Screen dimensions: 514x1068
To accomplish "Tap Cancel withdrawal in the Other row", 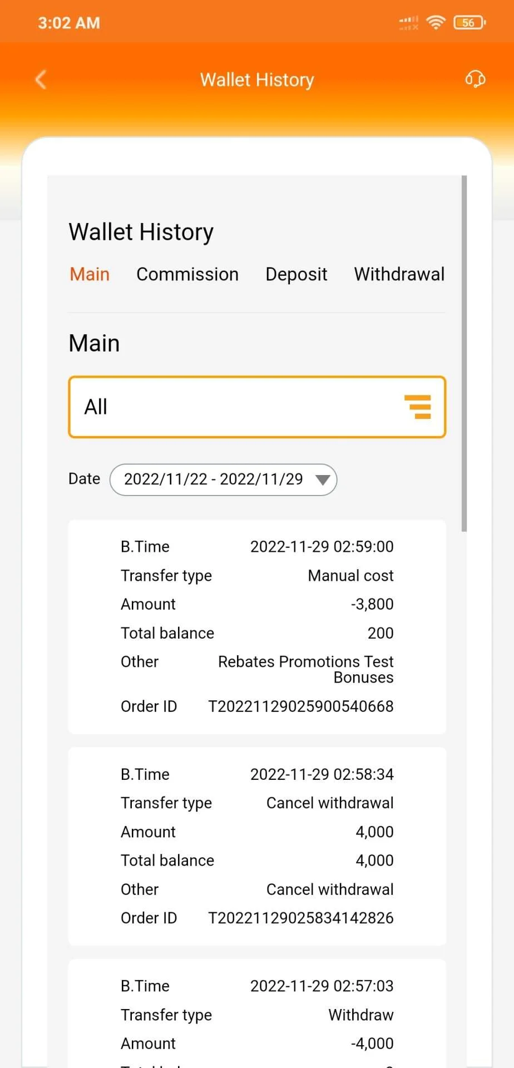I will pyautogui.click(x=330, y=889).
